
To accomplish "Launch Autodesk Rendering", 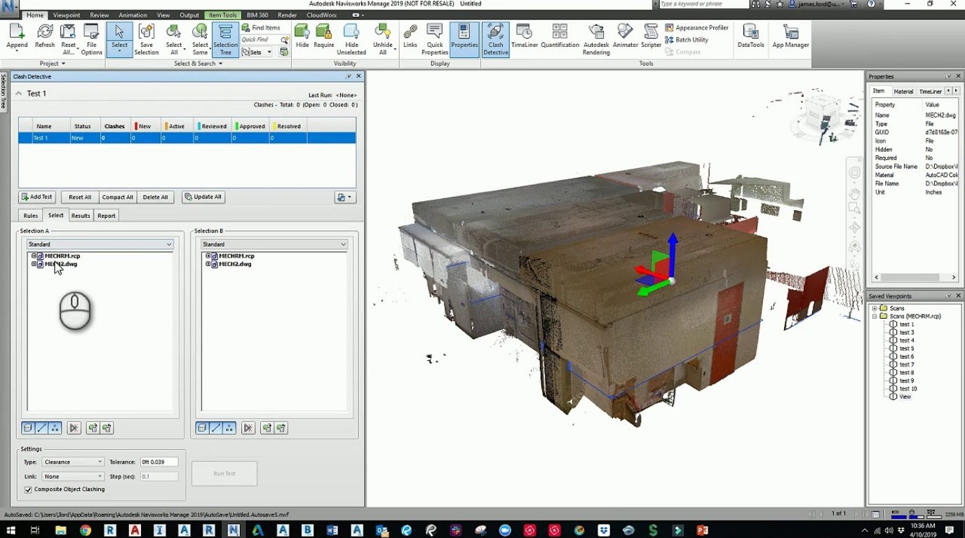I will coord(596,39).
